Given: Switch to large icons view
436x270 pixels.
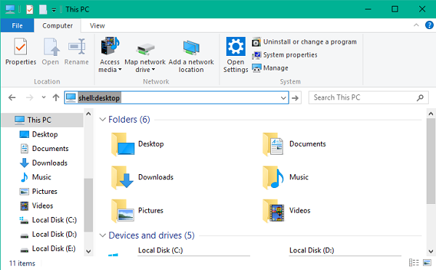Looking at the screenshot, I should click(x=427, y=262).
